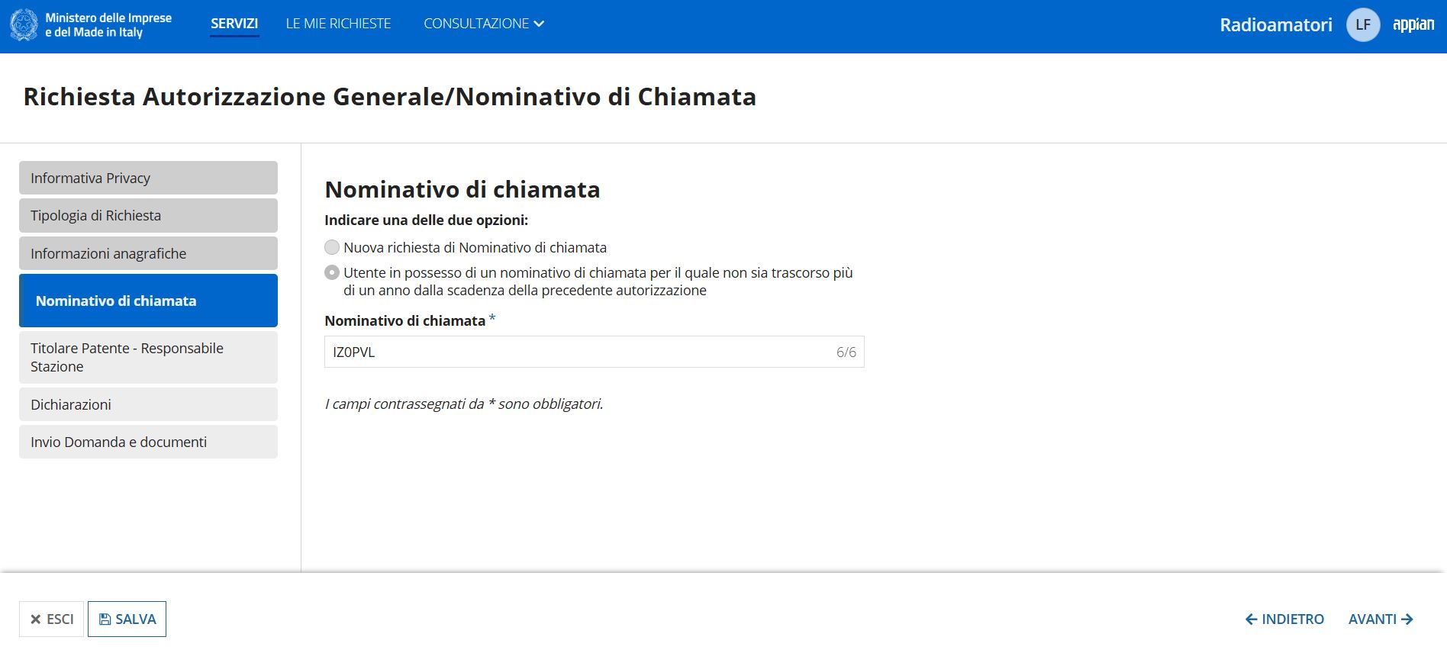Open the Tipologia di Richiesta step
1447x653 pixels.
coord(148,215)
